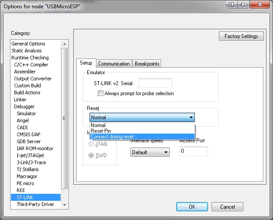Viewport: 273px width, 220px height.
Task: Select ST-LINK category
Action: (x=36, y=197)
